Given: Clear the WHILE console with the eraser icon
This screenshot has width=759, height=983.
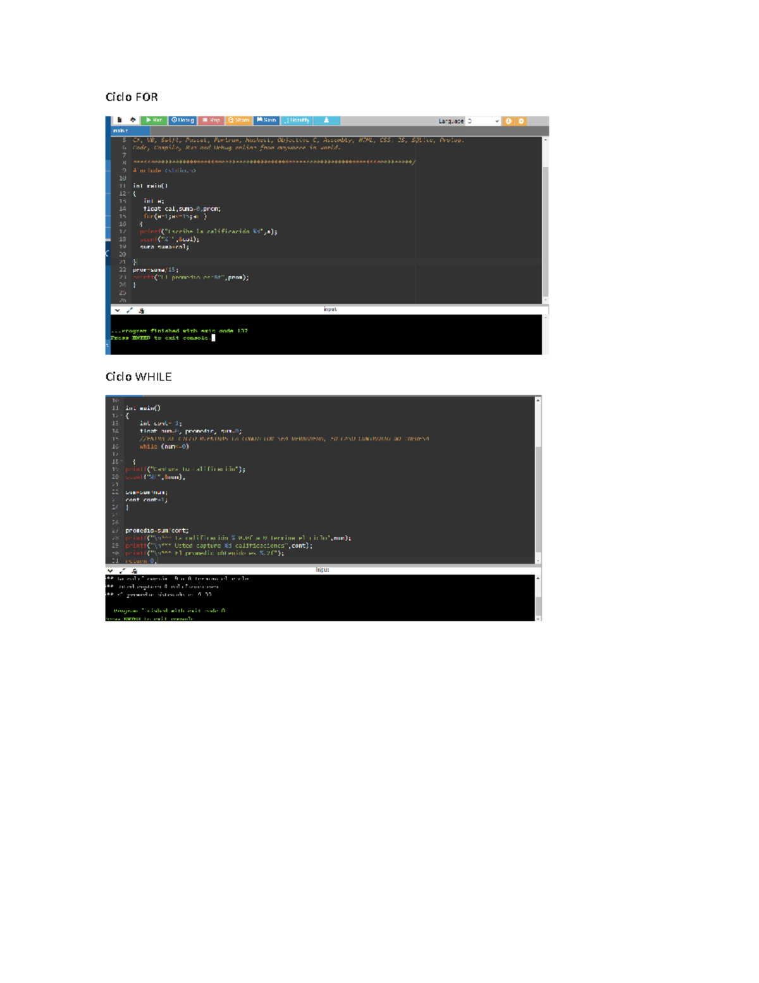Looking at the screenshot, I should [x=133, y=570].
